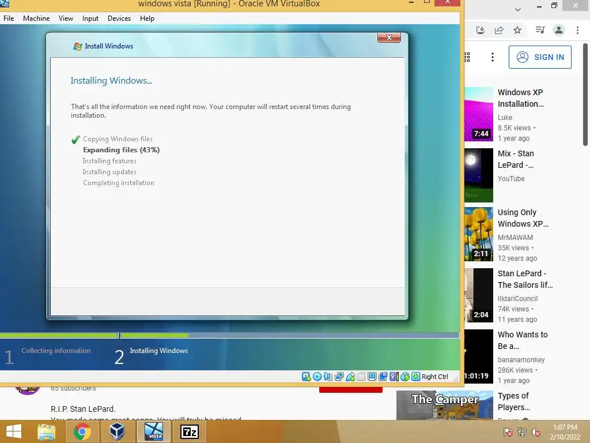Open the VirtualBox Devices menu
This screenshot has height=443, width=590.
[119, 18]
